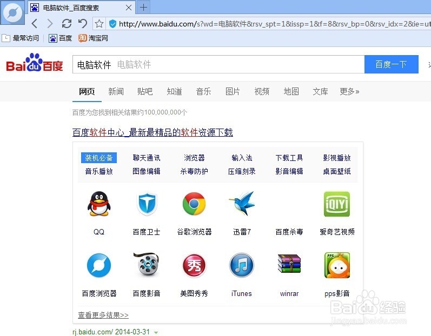Switch to the 网页 search tab
This screenshot has height=336, width=431.
pos(87,91)
